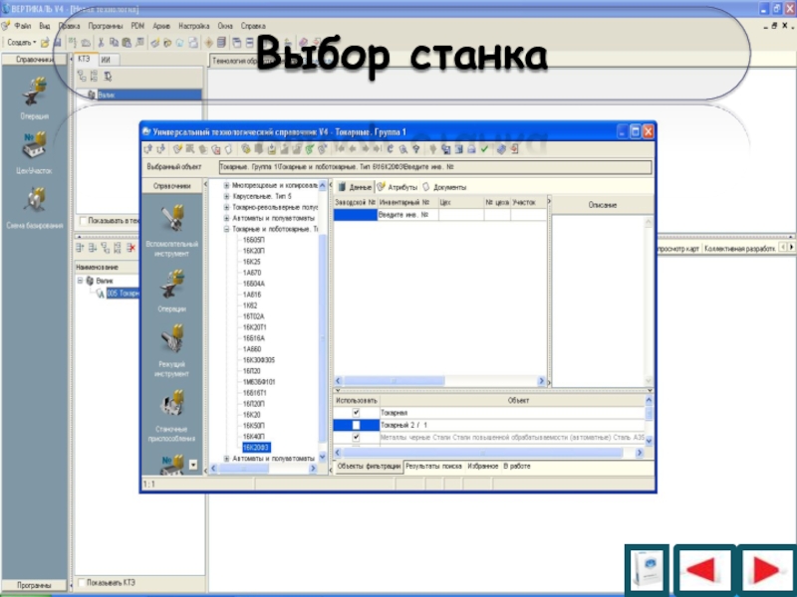Expand the Карусельные. Тип 5 node
The image size is (797, 597).
227,196
